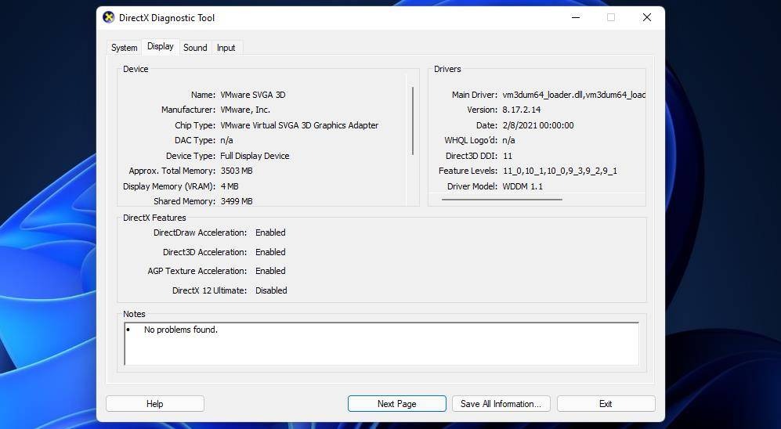Click the DirectX 12 Ultimate 'Disabled' value
The image size is (781, 429).
point(271,290)
